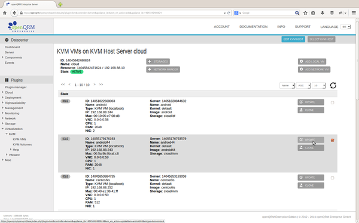The height and width of the screenshot is (223, 359).
Task: Click the openQRM Enterprise logo
Action: [22, 26]
